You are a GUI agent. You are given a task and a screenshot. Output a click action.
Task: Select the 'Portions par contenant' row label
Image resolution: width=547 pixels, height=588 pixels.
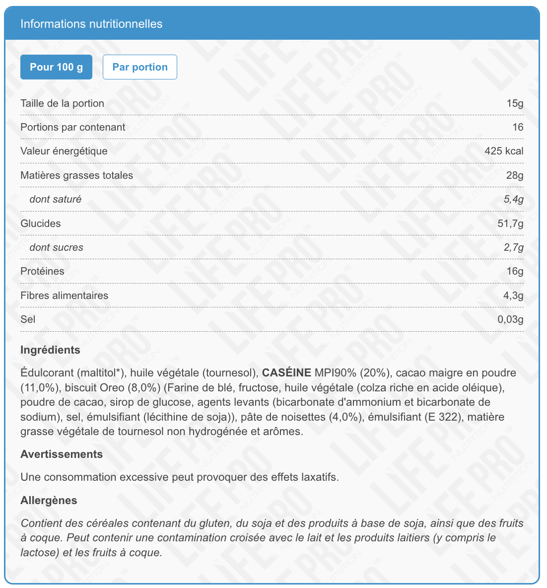pos(72,127)
